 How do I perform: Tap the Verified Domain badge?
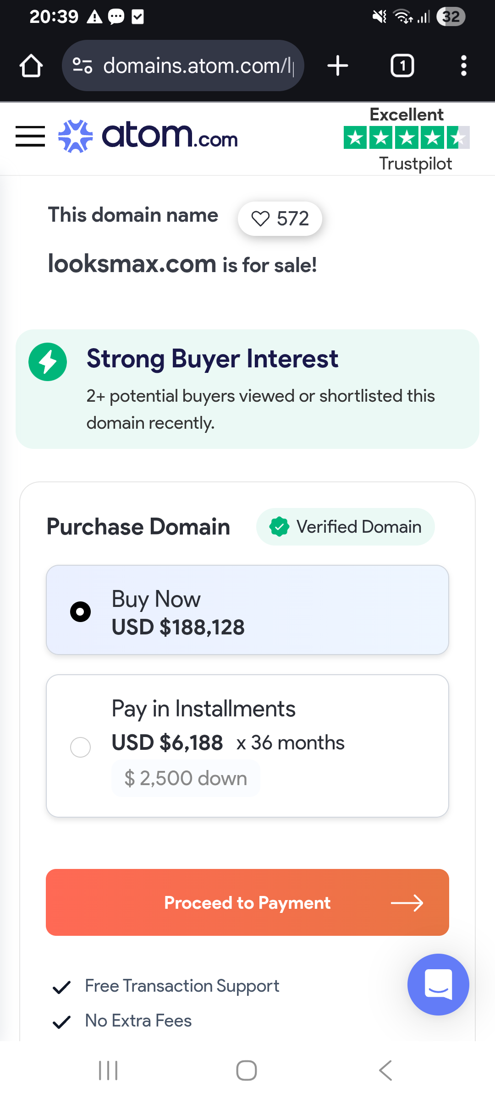[345, 527]
